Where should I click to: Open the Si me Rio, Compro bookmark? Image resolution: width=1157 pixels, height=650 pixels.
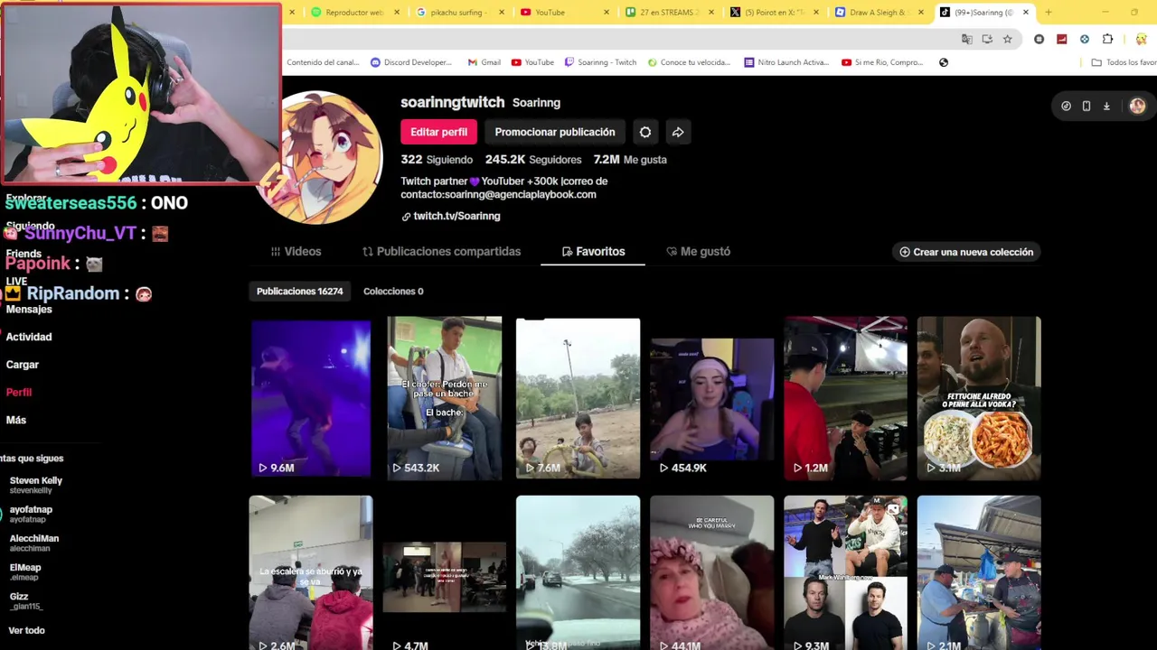point(882,62)
